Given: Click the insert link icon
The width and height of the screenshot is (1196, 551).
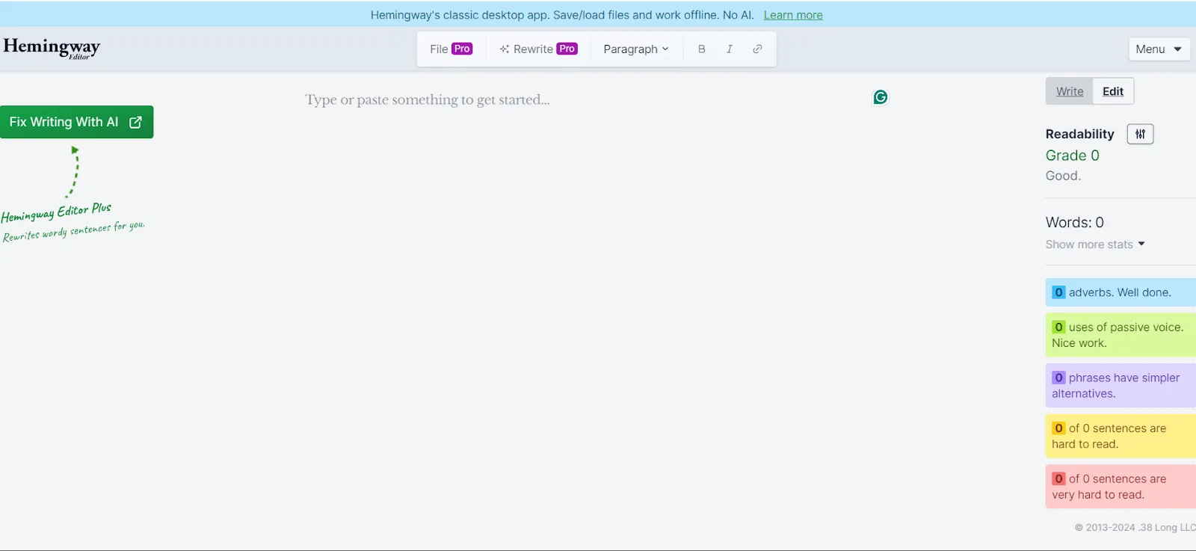Looking at the screenshot, I should pos(756,49).
